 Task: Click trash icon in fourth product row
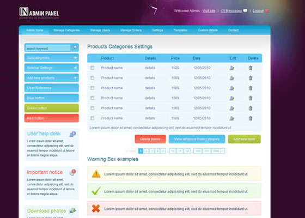point(251,98)
